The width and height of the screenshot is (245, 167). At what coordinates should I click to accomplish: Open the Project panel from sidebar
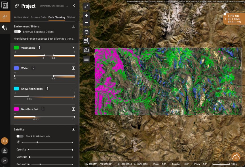(x=5, y=16)
